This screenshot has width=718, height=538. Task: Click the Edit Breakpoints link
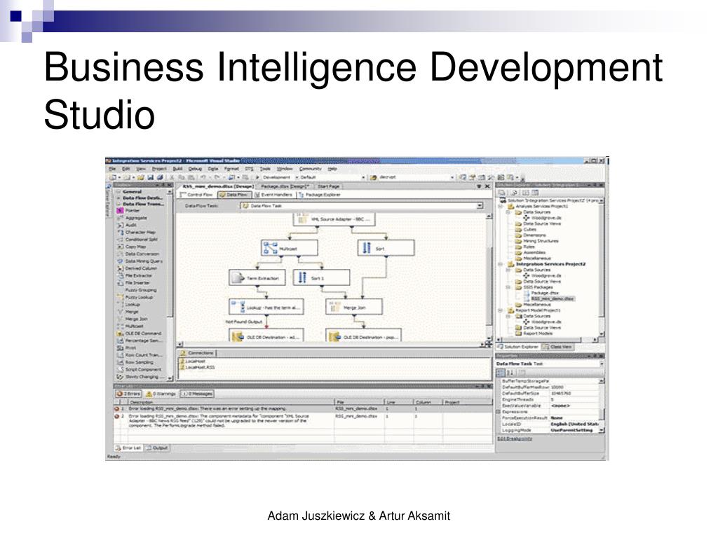coord(515,439)
